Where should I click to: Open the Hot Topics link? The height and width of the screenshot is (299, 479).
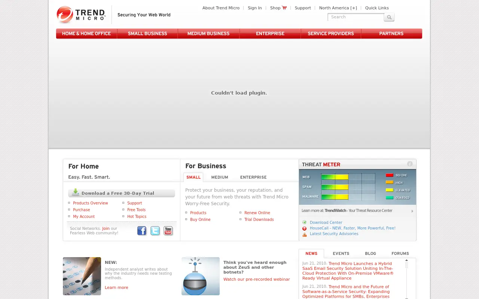137,216
